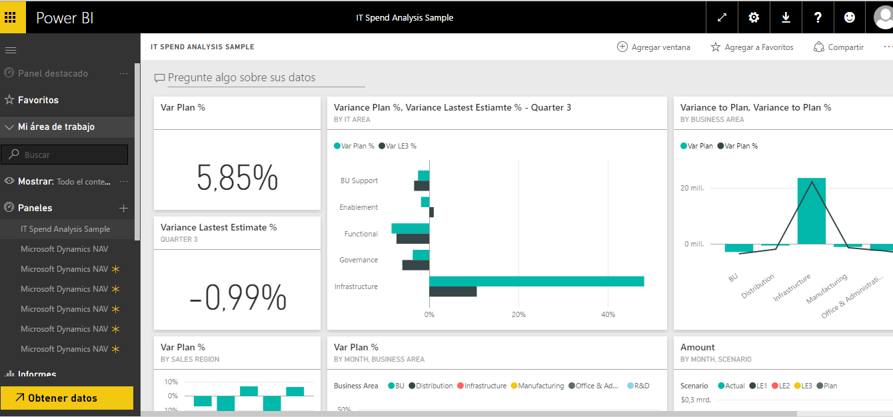The height and width of the screenshot is (417, 893).
Task: Open the dashboard more options ellipsis
Action: [889, 47]
